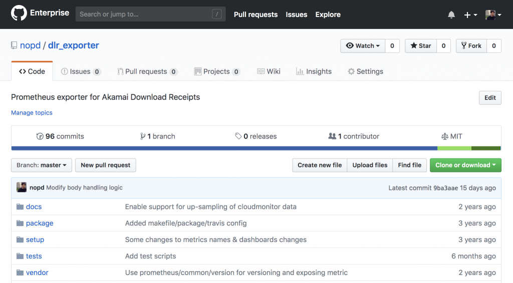The height and width of the screenshot is (283, 513).
Task: Expand the Watch dropdown
Action: pos(363,46)
